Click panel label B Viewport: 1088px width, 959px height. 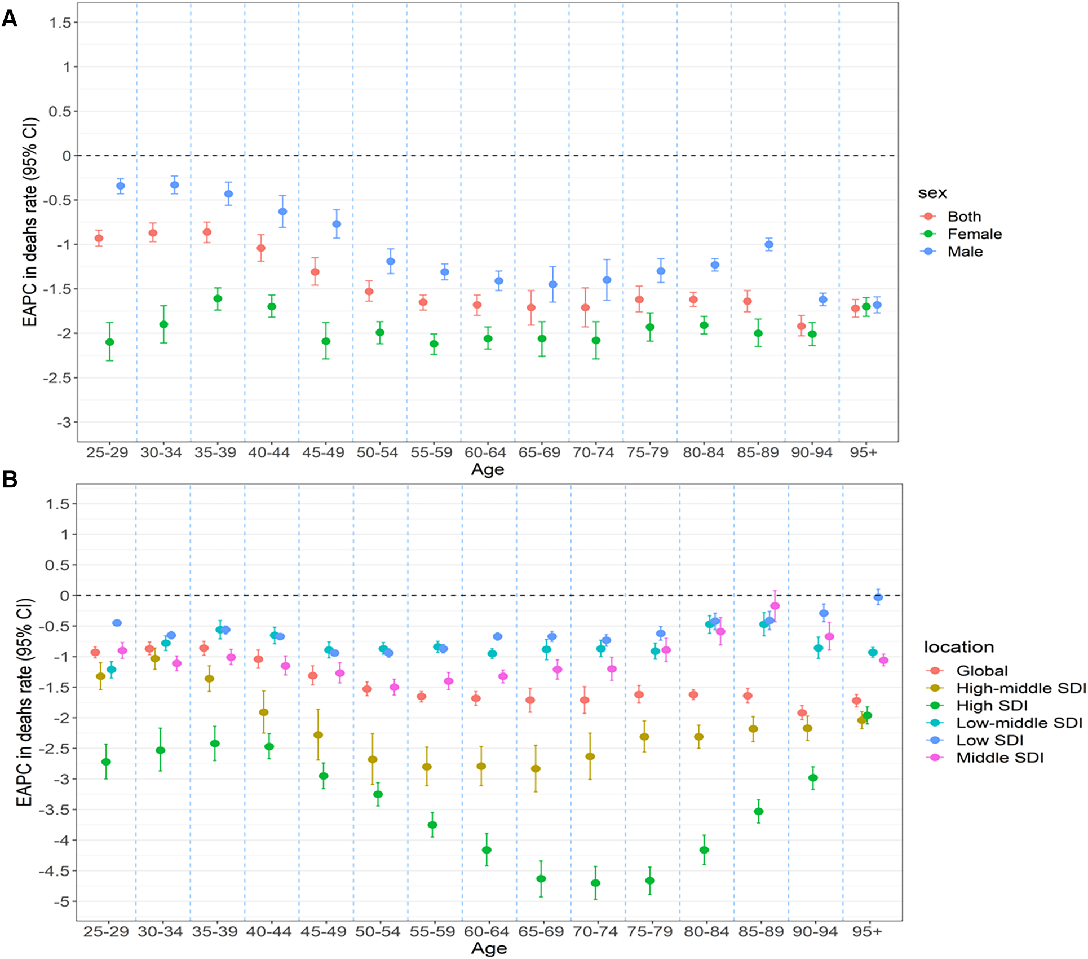pos(10,479)
